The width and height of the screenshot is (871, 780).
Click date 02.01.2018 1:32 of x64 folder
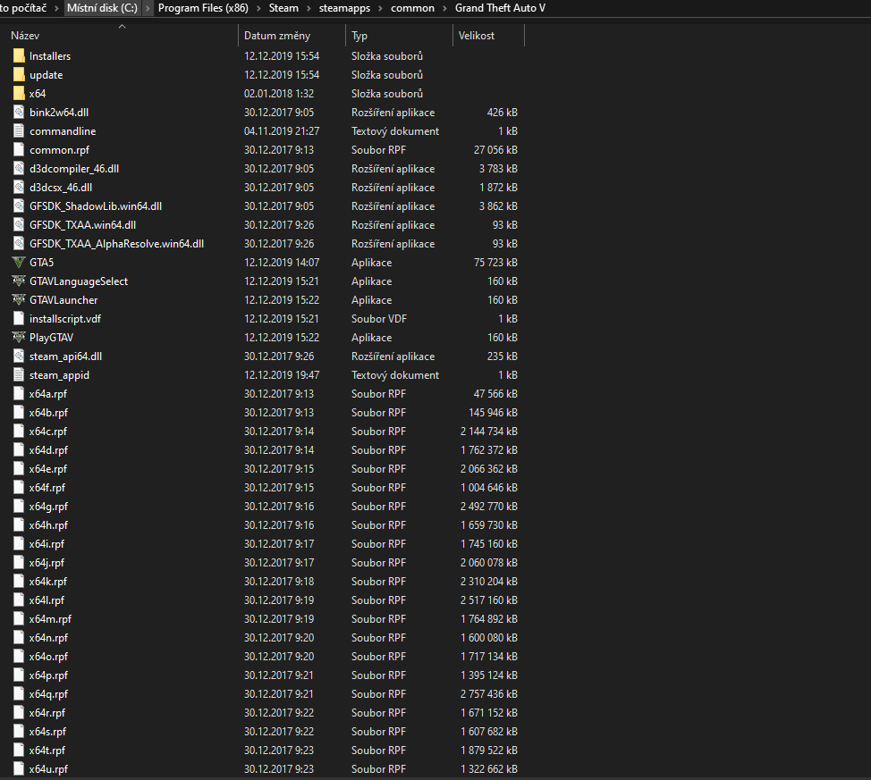pos(279,94)
